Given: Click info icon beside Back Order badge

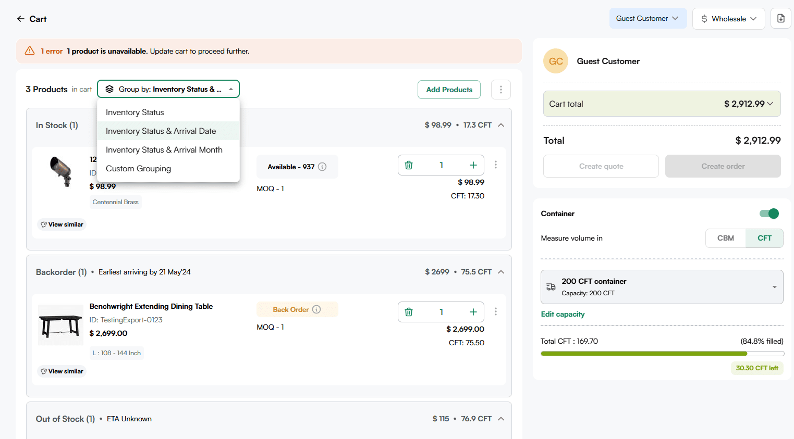Looking at the screenshot, I should coord(316,309).
